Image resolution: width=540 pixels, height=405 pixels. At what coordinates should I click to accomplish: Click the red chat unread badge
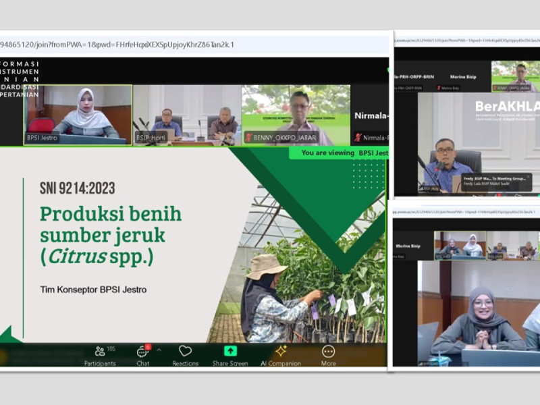[148, 347]
